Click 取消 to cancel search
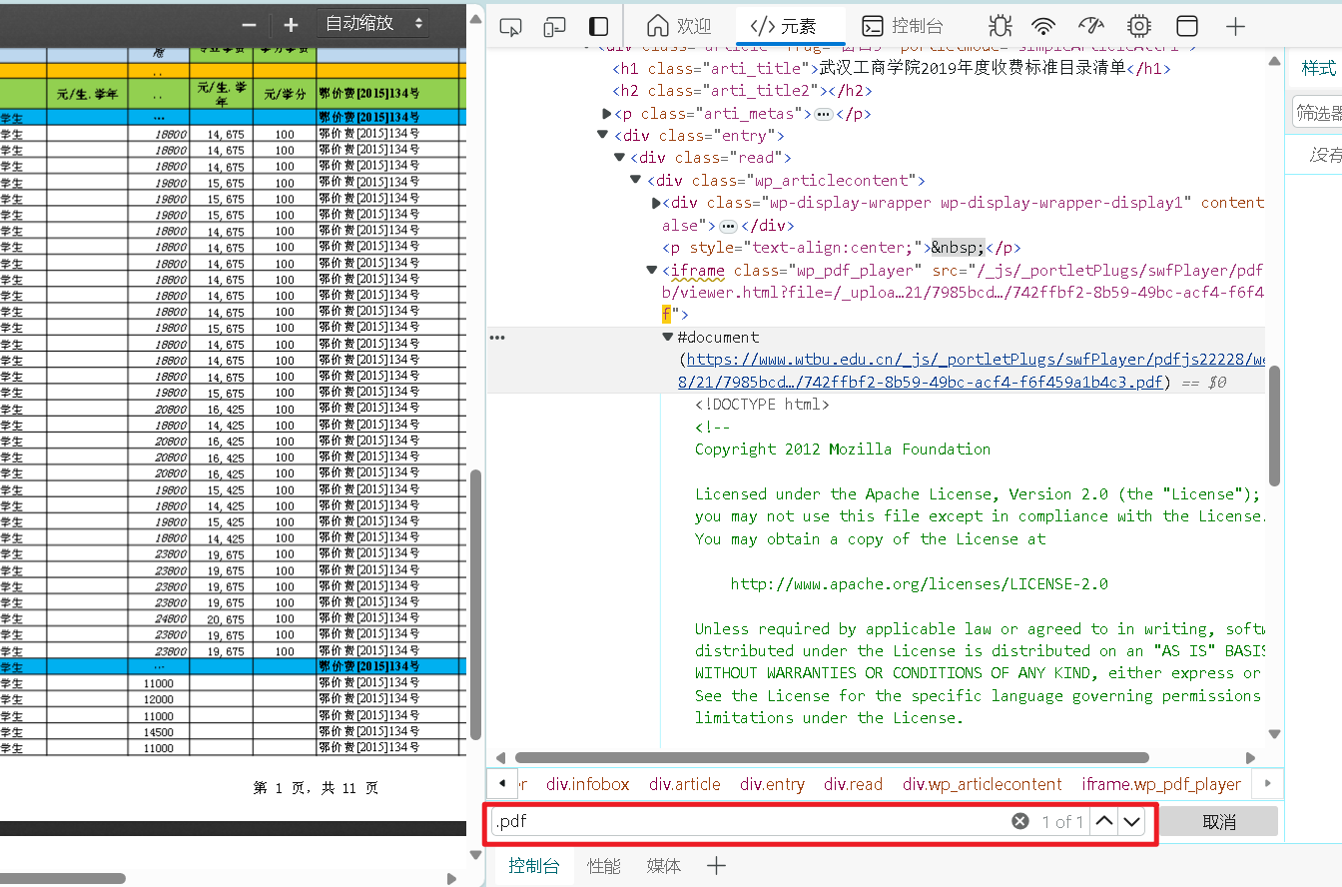This screenshot has height=887, width=1342. point(1219,822)
